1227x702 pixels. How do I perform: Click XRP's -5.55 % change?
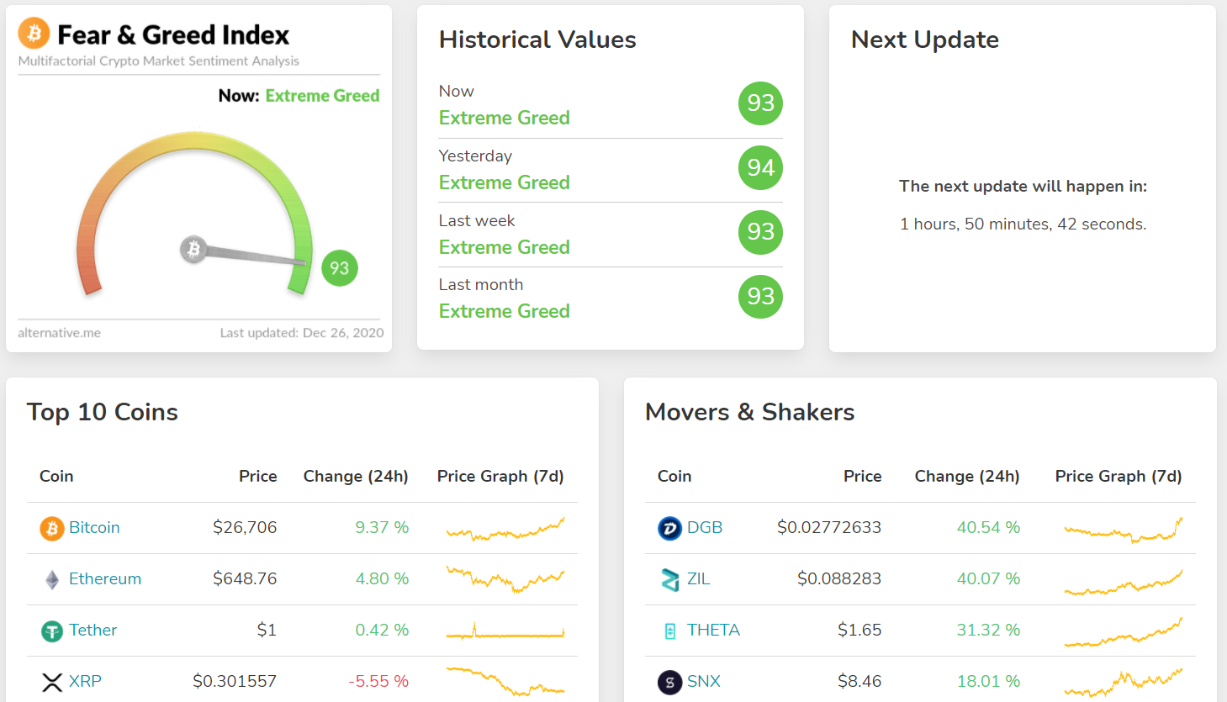click(x=378, y=681)
